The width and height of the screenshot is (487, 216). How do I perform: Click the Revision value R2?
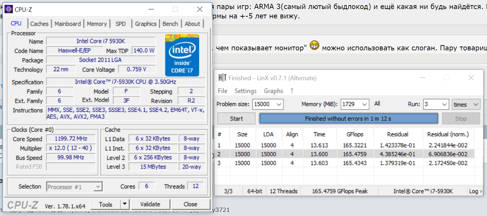pyautogui.click(x=191, y=101)
